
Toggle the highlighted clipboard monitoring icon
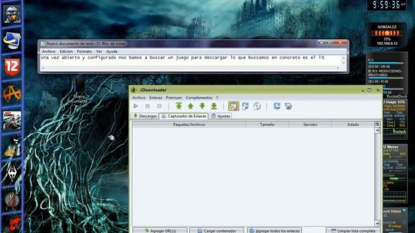[233, 106]
